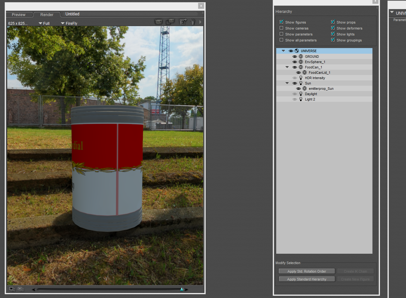Open the Full render resolution dropdown

(x=44, y=24)
